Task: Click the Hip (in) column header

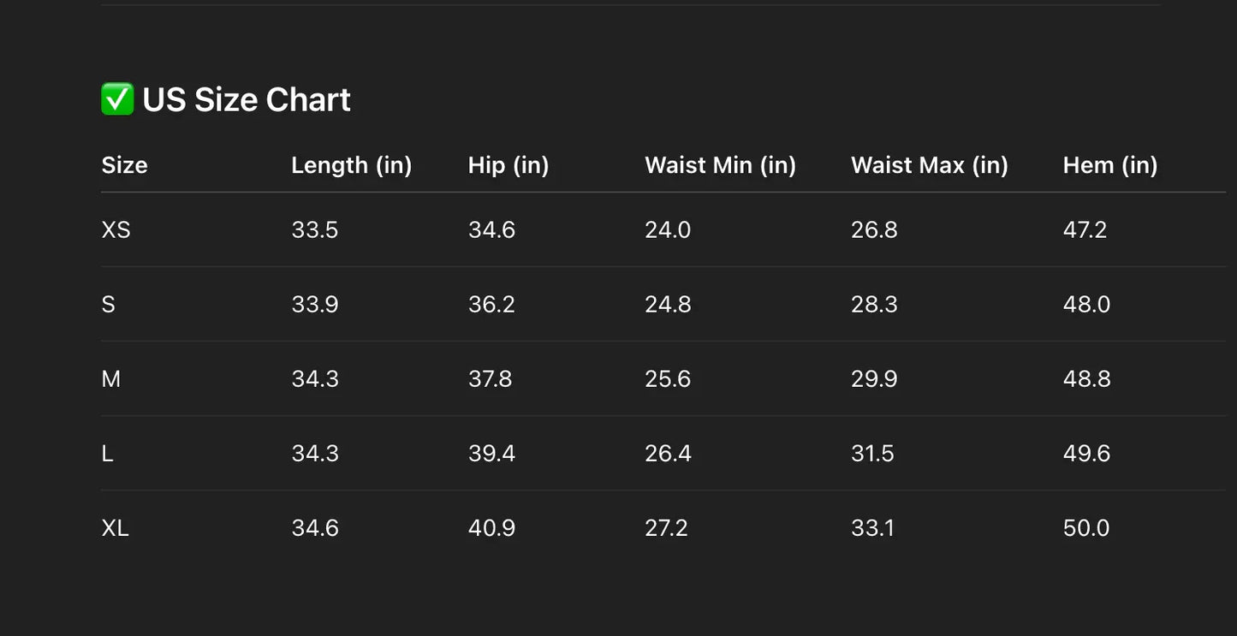Action: pos(508,165)
